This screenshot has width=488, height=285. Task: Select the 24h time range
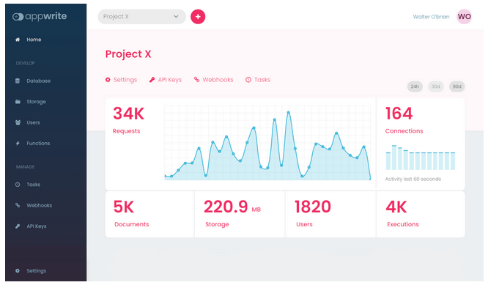click(x=415, y=86)
